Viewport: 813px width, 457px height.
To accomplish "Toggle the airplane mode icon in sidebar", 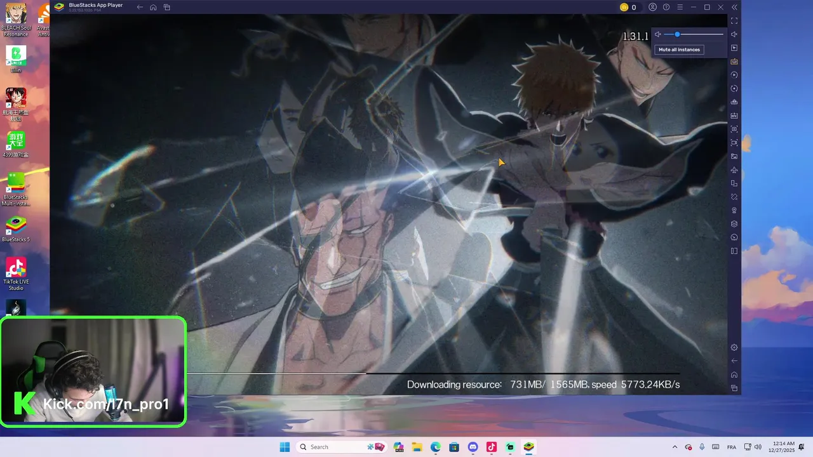I will [734, 169].
